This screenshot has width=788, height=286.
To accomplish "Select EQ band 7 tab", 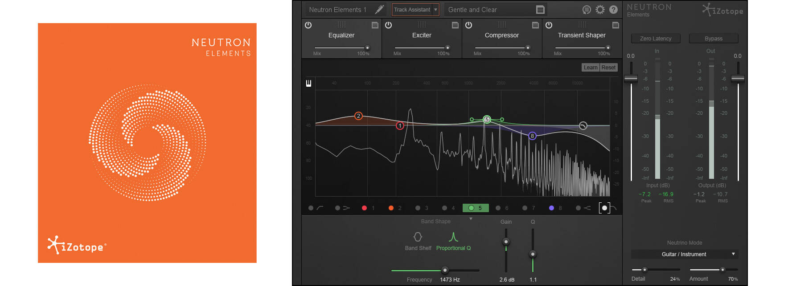I will point(529,208).
